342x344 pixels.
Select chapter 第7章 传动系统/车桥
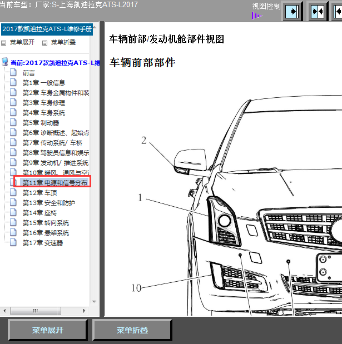[x=52, y=143]
